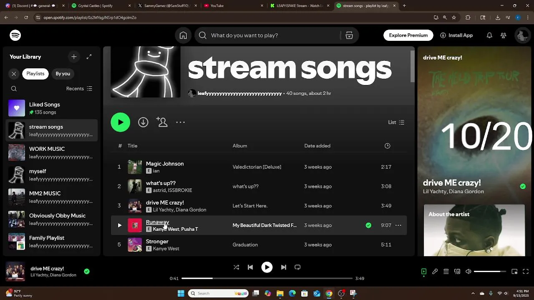Open myself playlist in library
Image resolution: width=534 pixels, height=300 pixels.
tap(52, 175)
